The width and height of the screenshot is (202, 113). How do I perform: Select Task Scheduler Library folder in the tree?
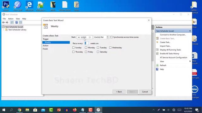click(x=17, y=30)
